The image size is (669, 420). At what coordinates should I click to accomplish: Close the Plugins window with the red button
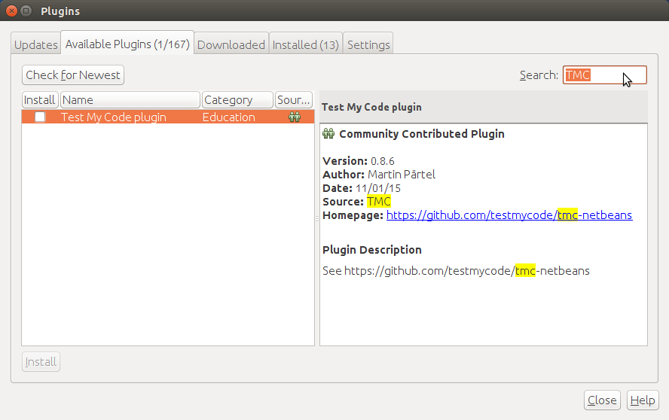(11, 11)
